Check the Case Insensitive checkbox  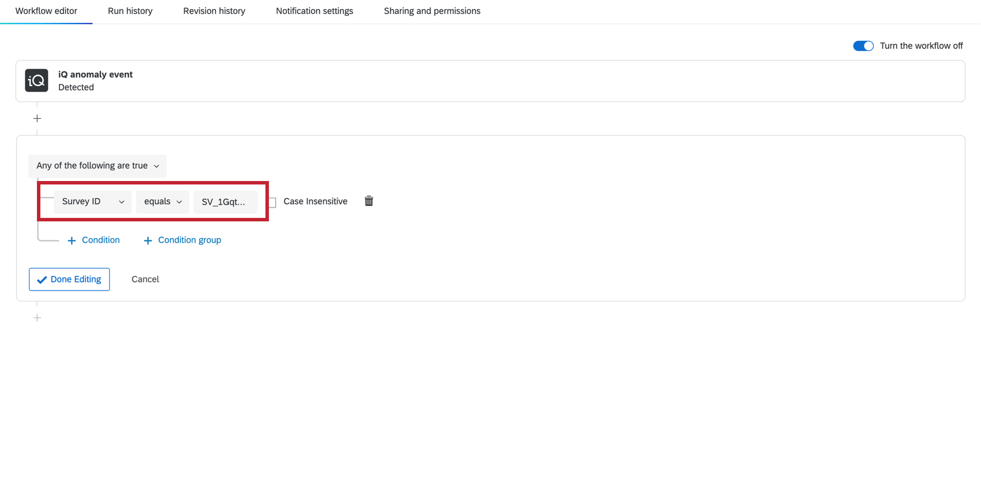coord(272,202)
